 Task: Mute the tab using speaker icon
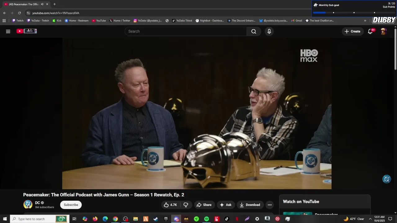pyautogui.click(x=42, y=4)
